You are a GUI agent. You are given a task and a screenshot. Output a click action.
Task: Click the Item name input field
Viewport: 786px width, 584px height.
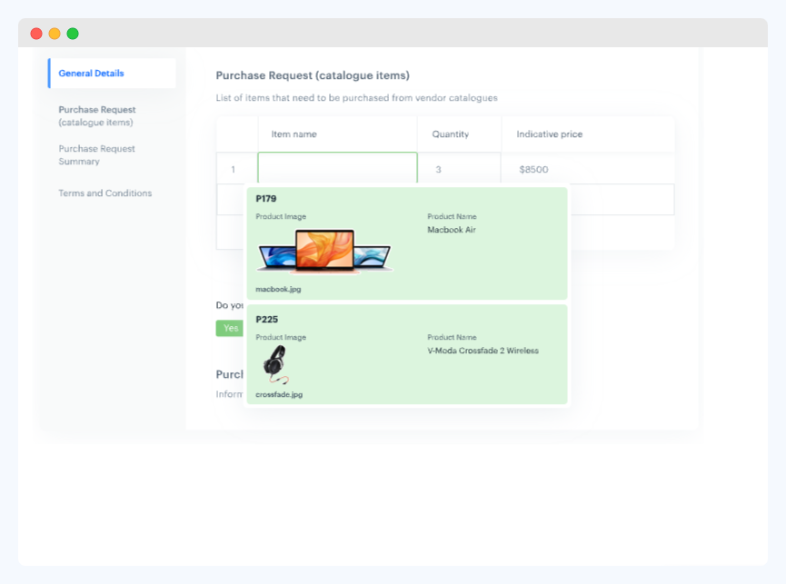point(336,169)
